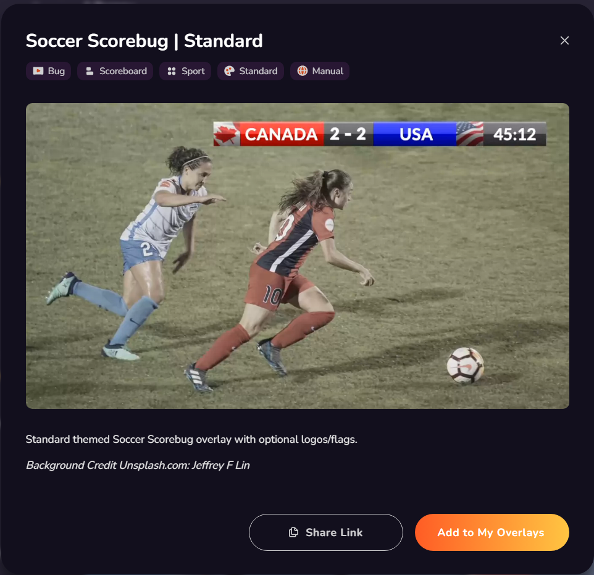
Task: Click the Canada flag in the scorebug
Action: tap(227, 134)
